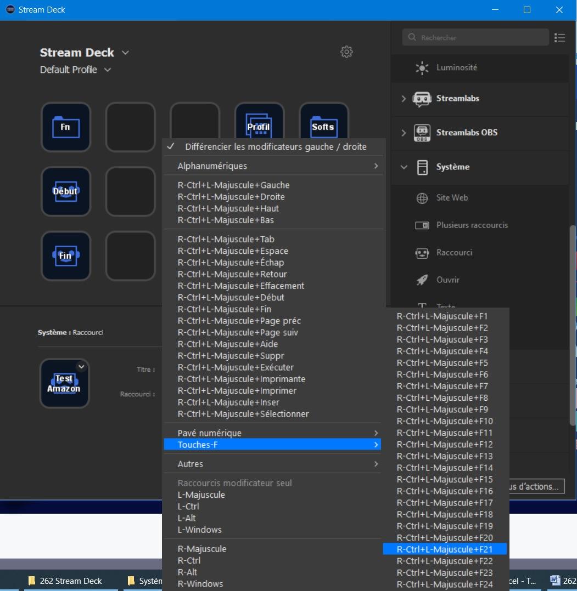Click the Rechercher search field
The width and height of the screenshot is (577, 591).
475,37
